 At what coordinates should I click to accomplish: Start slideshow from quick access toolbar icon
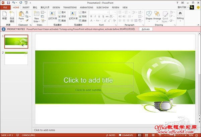[26, 3]
